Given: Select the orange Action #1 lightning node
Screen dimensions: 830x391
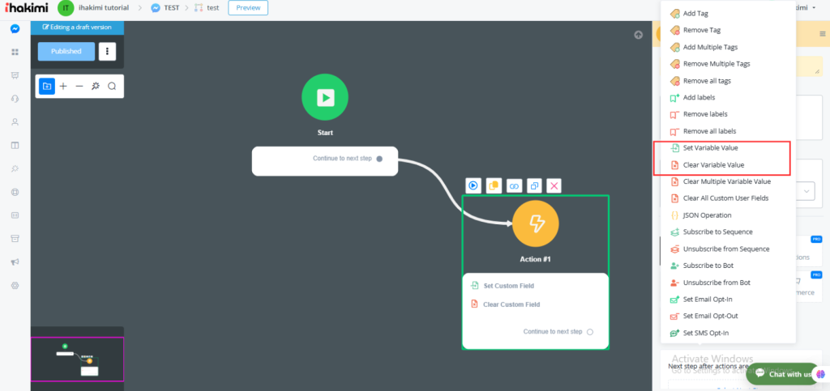Looking at the screenshot, I should tap(536, 223).
